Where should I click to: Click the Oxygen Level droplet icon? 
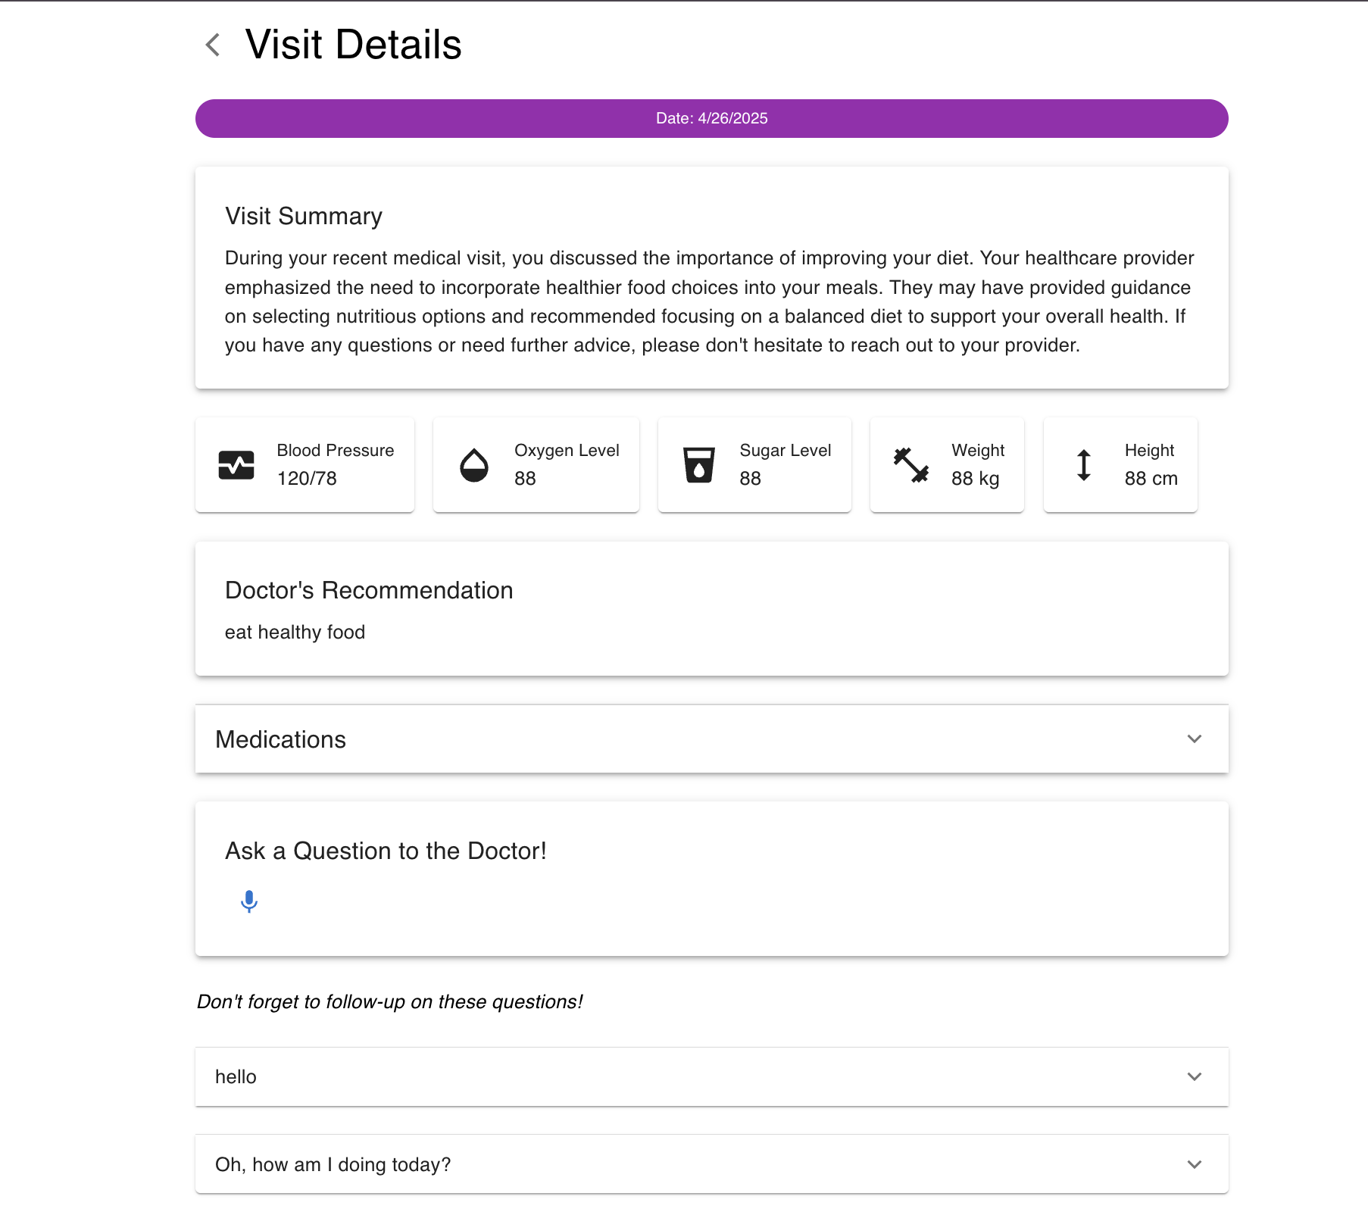[x=474, y=465]
